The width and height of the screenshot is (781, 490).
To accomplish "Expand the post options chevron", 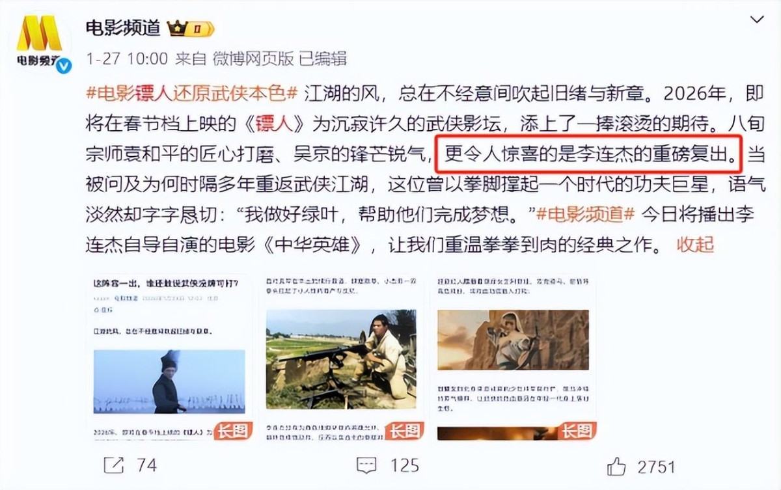I will coord(756,21).
